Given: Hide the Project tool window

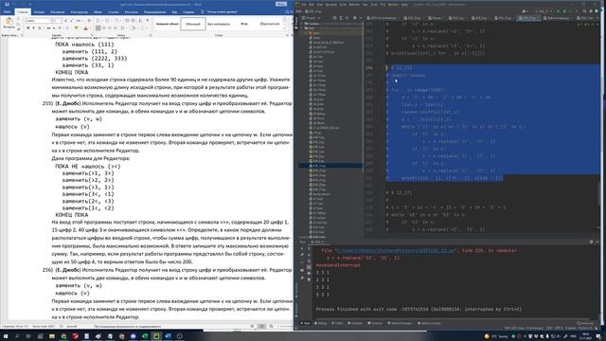Looking at the screenshot, I should coord(361,18).
